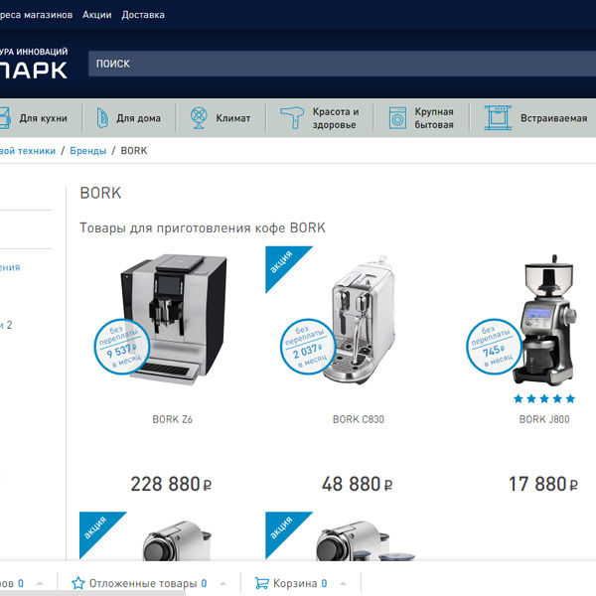Click the shopping cart icon
The width and height of the screenshot is (596, 596).
click(x=262, y=583)
